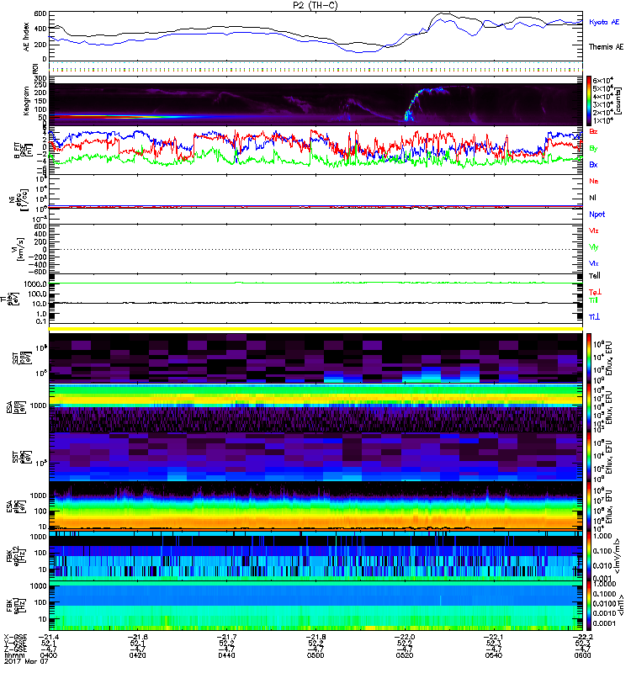The width and height of the screenshot is (631, 673).
Task: Click the 0420 time axis label
Action: tap(137, 655)
